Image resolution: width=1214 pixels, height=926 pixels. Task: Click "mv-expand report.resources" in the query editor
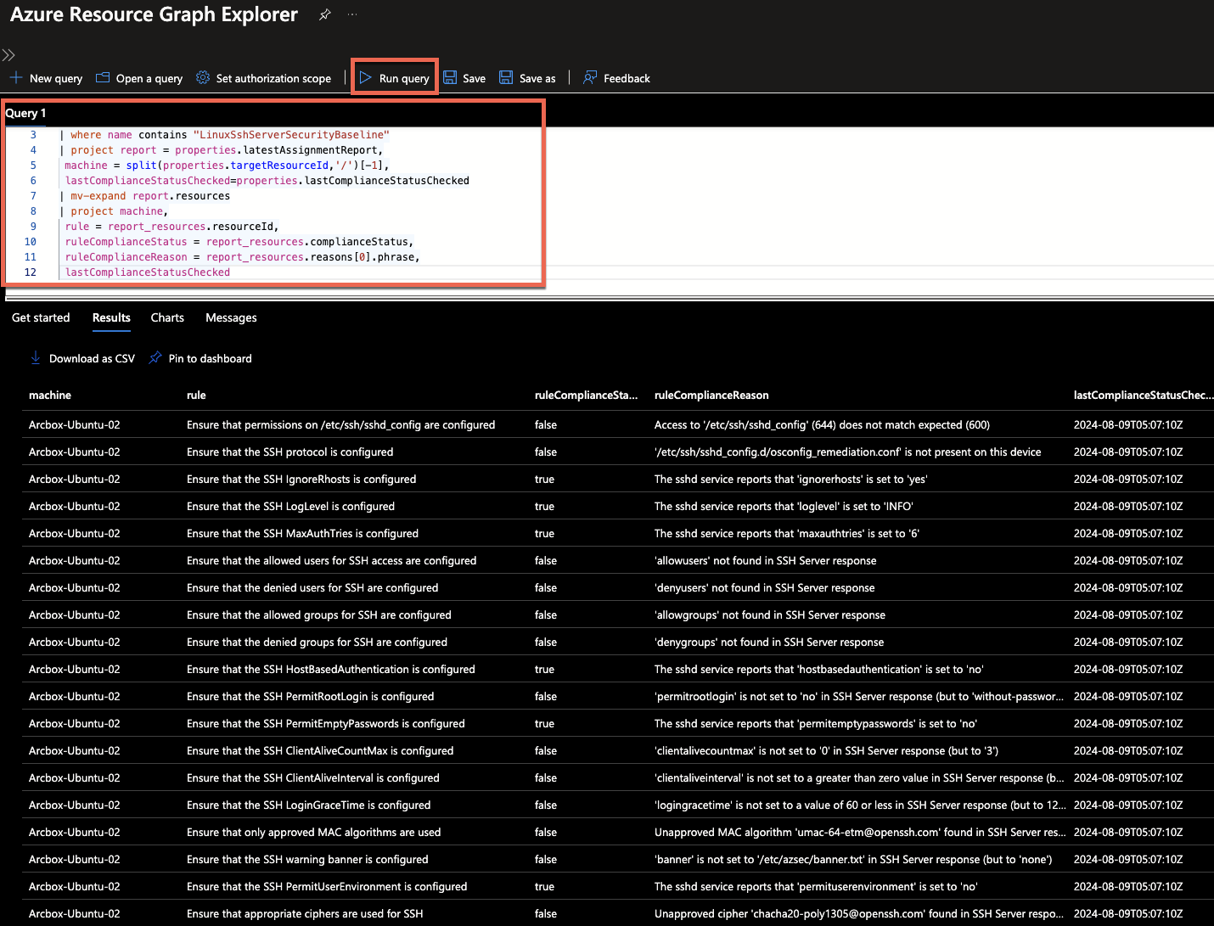150,196
